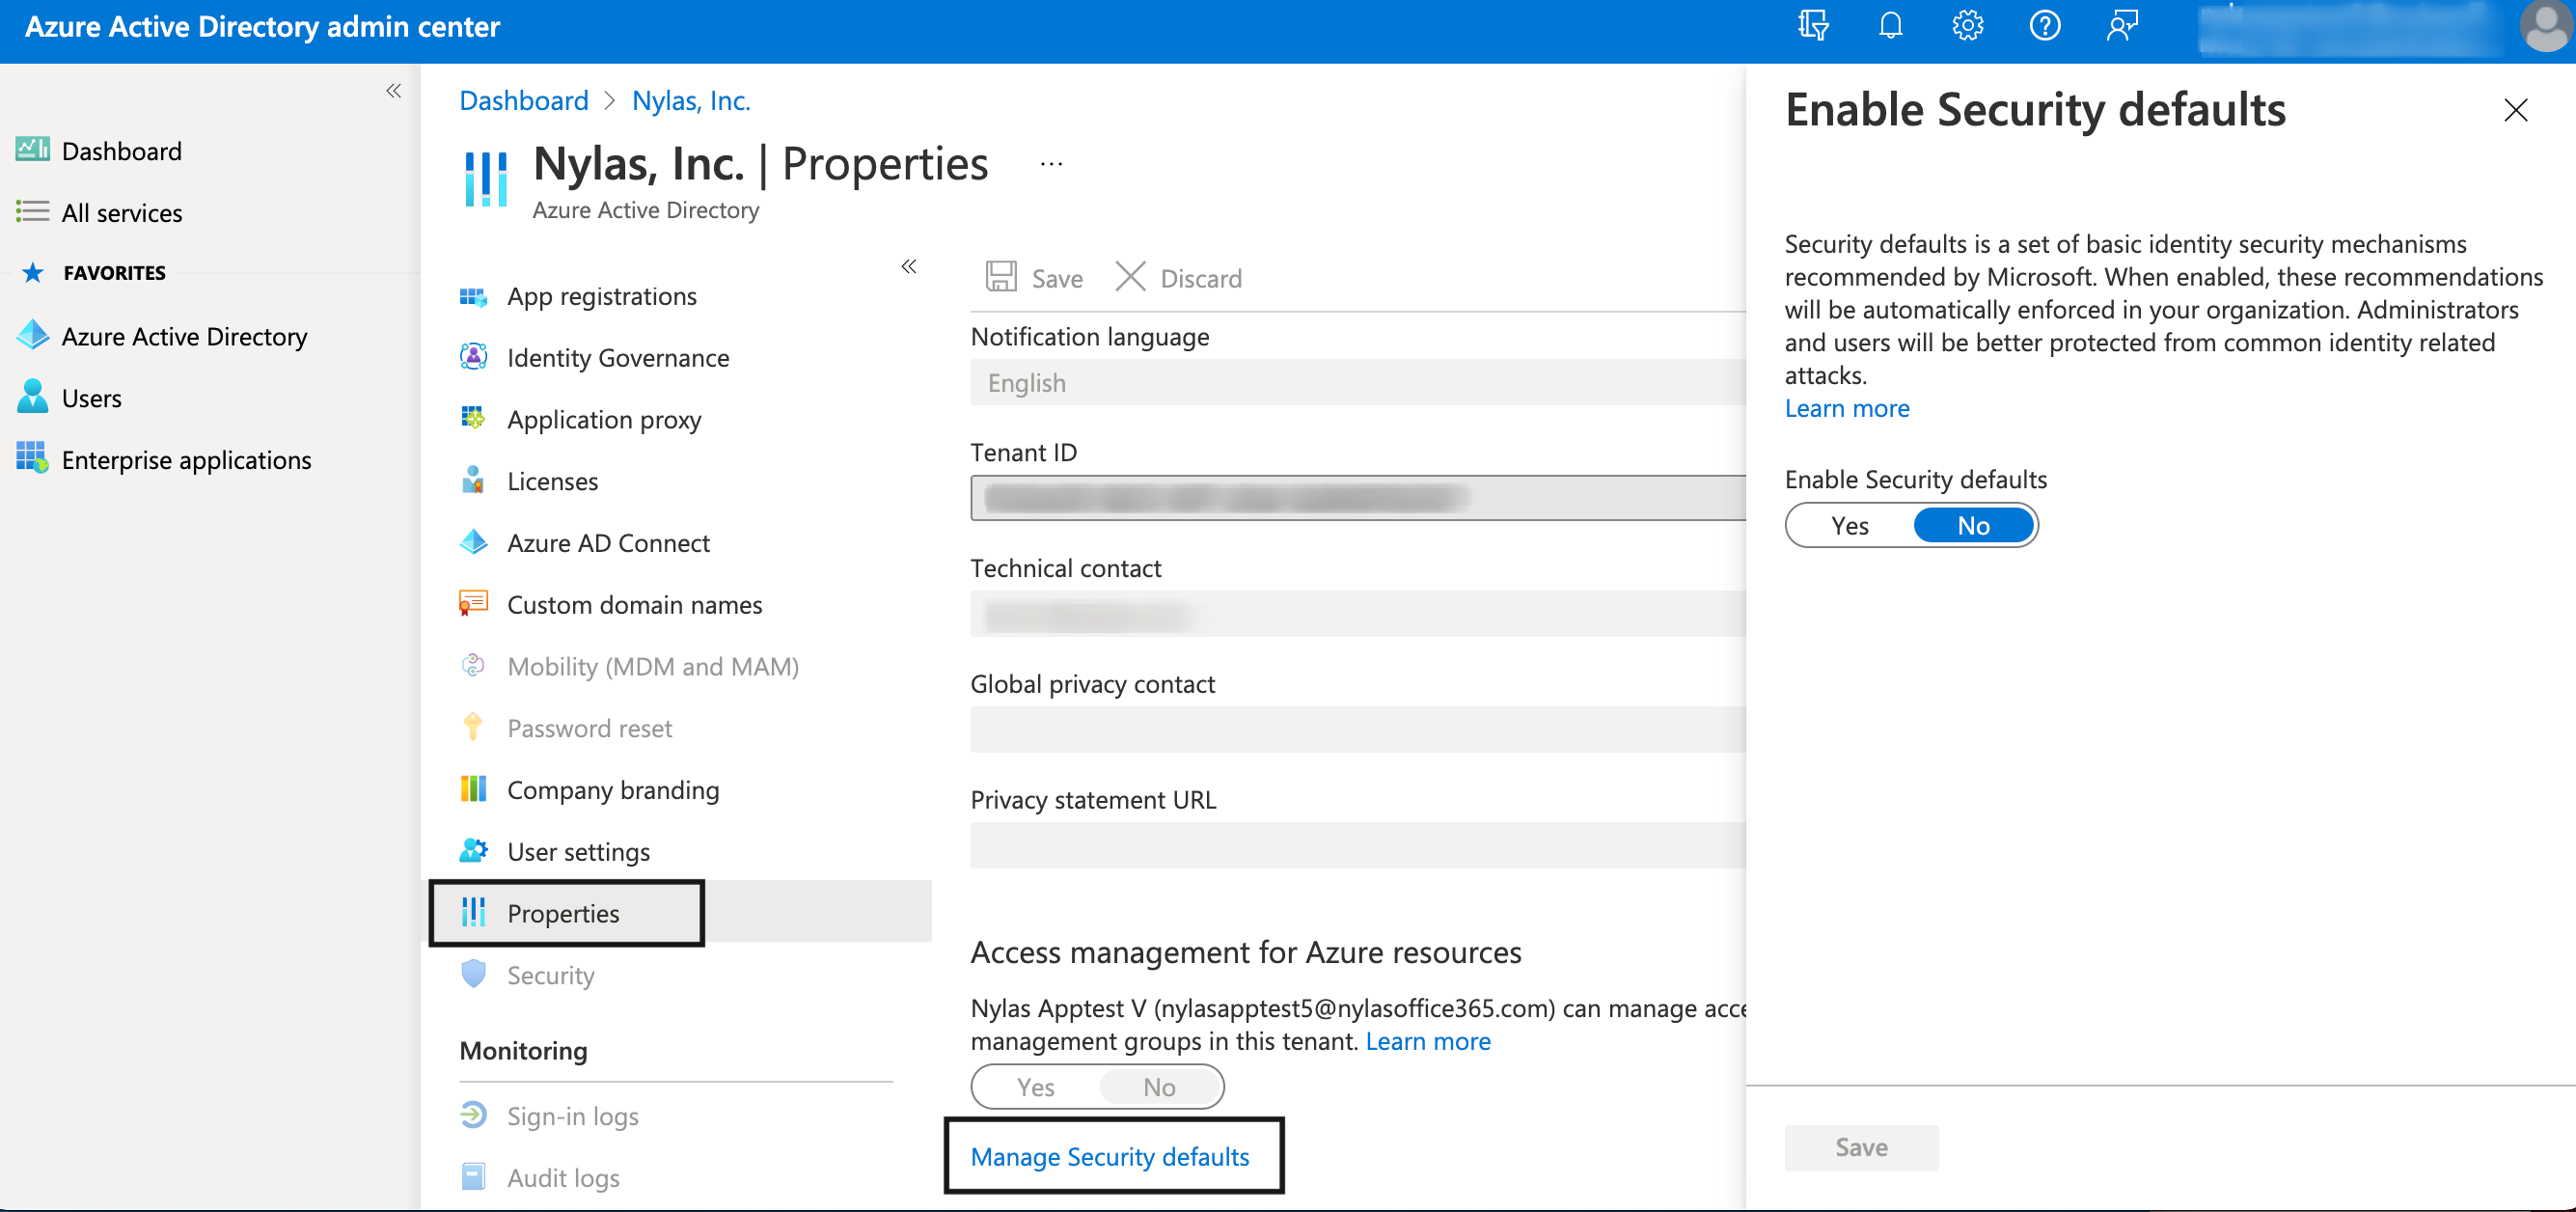The image size is (2576, 1212).
Task: Open the Application proxy settings
Action: [x=603, y=419]
